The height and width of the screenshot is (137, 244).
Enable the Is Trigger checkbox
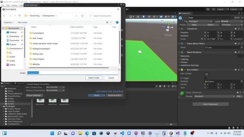[205, 78]
